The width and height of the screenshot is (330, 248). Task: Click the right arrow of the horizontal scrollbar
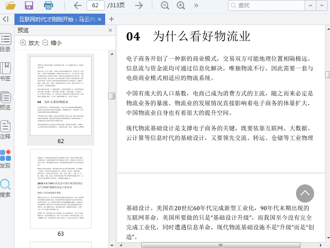tap(321, 245)
